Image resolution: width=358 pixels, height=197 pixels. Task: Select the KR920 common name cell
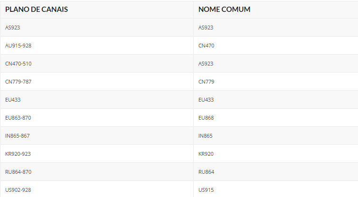(206, 154)
